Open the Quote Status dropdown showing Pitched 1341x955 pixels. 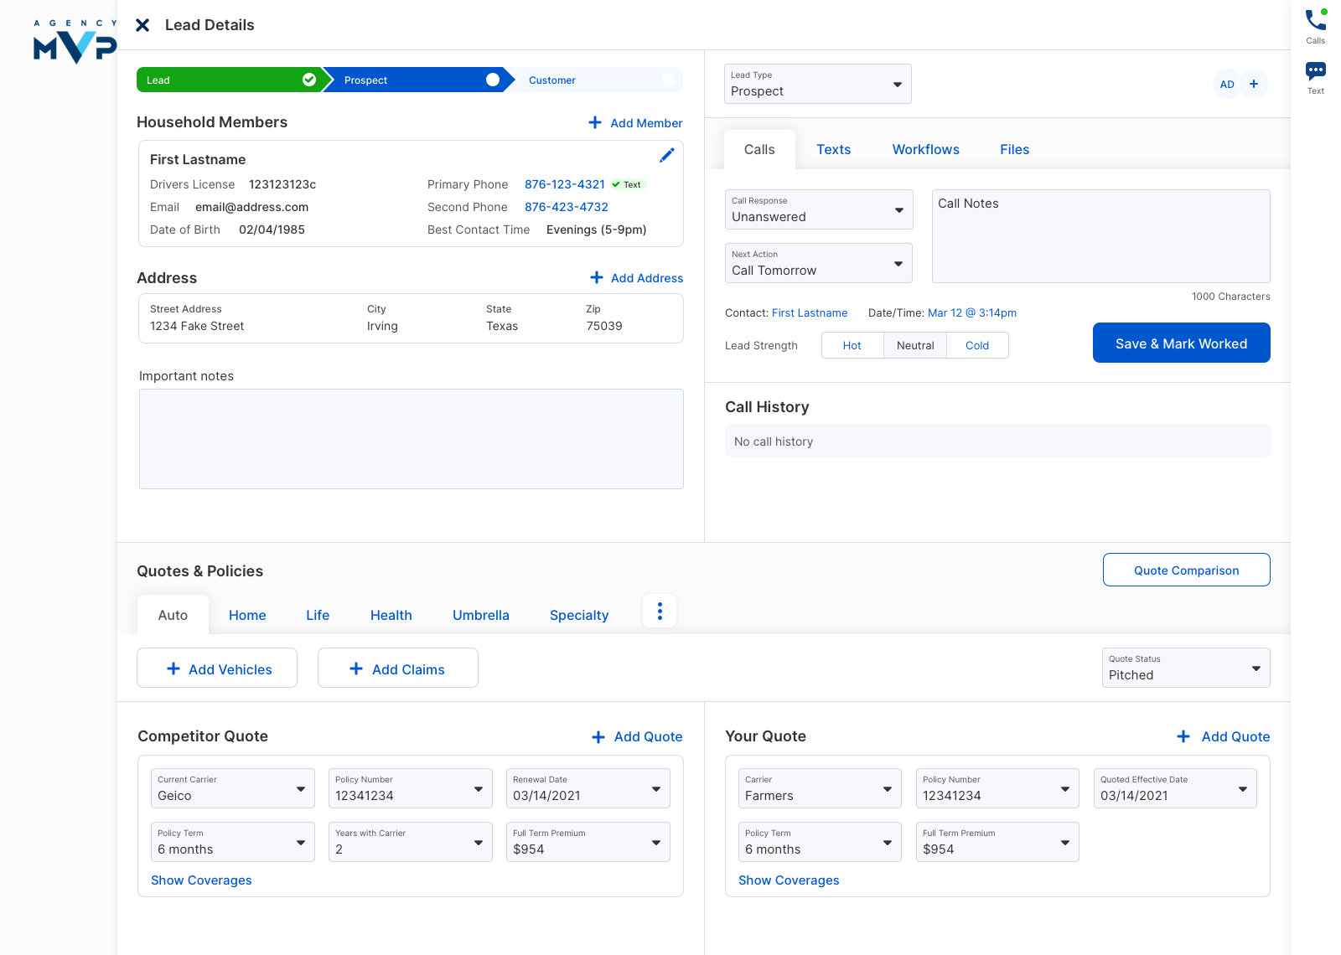[1256, 668]
